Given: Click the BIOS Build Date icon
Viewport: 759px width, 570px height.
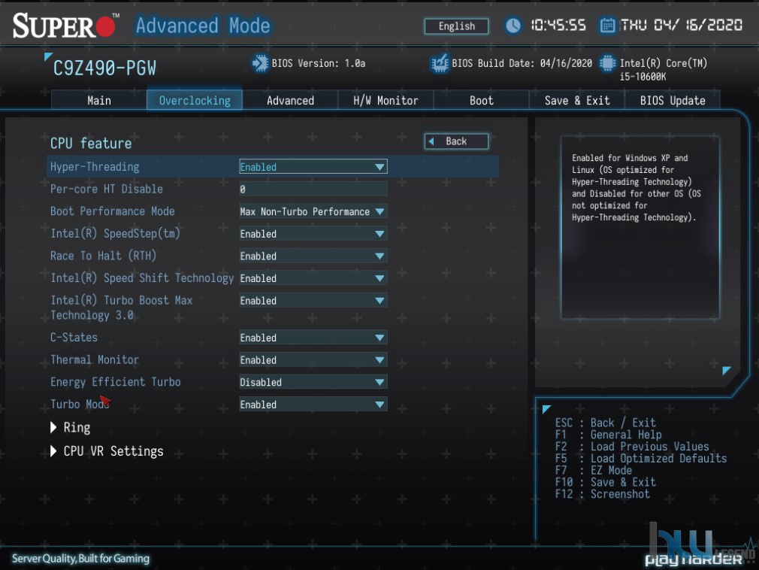Looking at the screenshot, I should 440,63.
